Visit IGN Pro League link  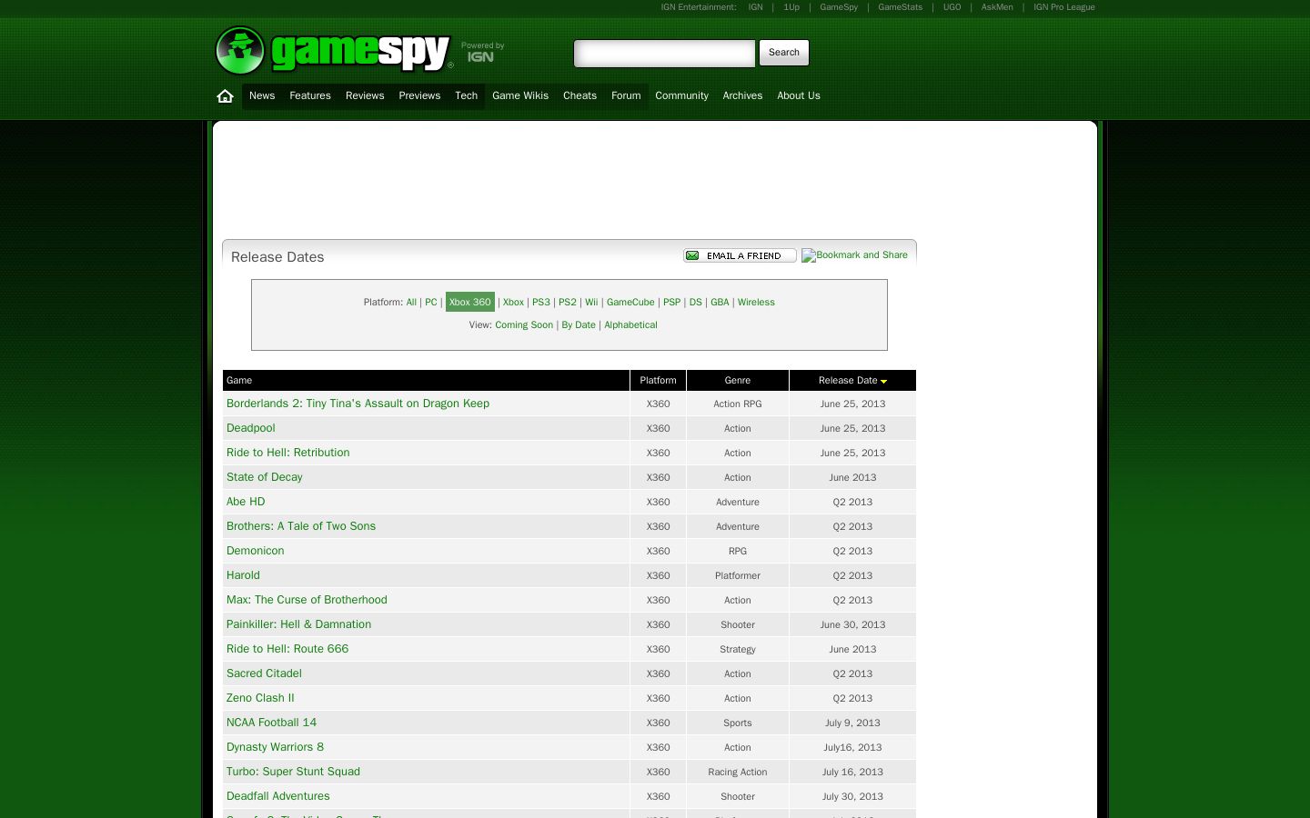[x=1064, y=7]
